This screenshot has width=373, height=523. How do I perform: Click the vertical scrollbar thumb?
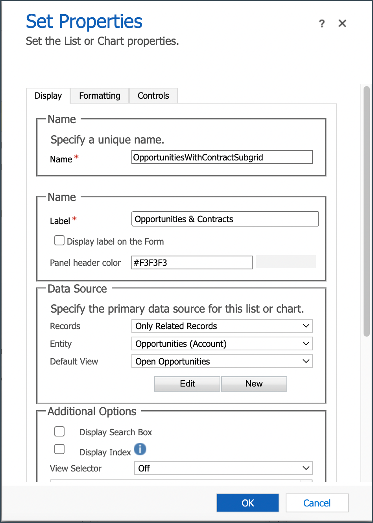pyautogui.click(x=367, y=211)
